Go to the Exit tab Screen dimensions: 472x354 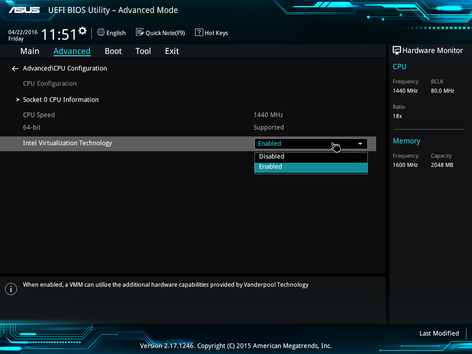(x=172, y=51)
